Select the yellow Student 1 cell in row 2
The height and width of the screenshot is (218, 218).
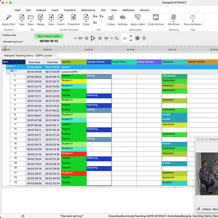coord(74,81)
